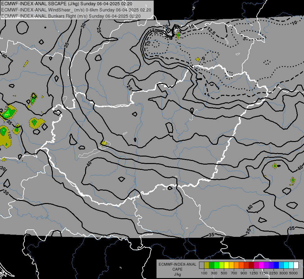This screenshot has width=304, height=279.
Task: Click the 700 legend label
Action: pos(234,273)
